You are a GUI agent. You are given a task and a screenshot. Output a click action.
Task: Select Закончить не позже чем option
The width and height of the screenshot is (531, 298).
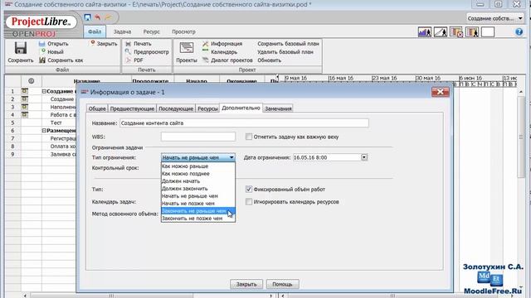click(198, 219)
